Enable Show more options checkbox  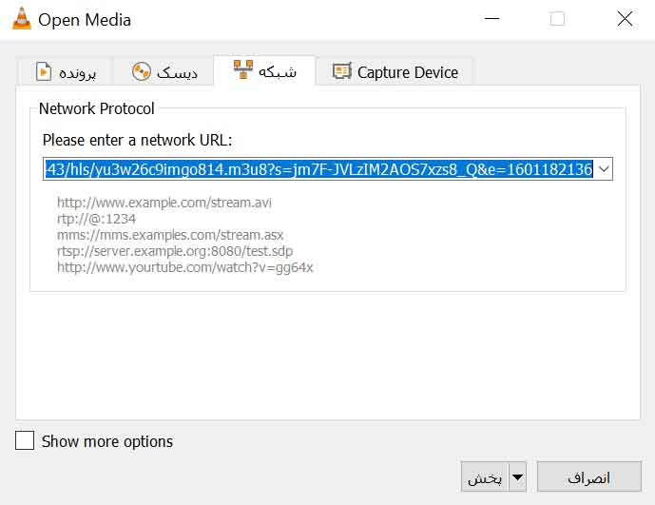25,440
